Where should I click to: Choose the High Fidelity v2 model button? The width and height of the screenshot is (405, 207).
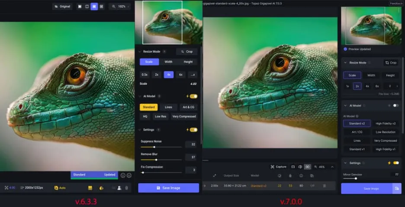pyautogui.click(x=385, y=123)
